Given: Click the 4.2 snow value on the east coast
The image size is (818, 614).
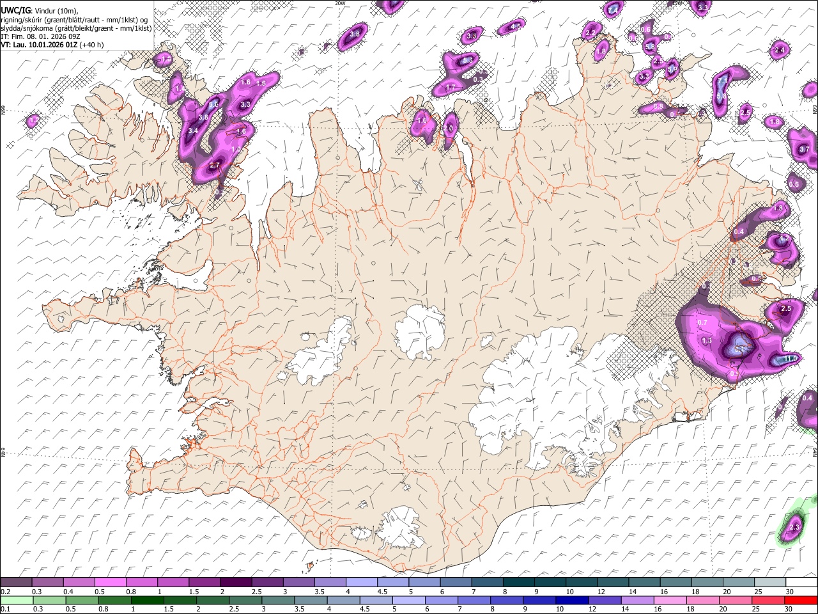Looking at the screenshot, I should click(785, 239).
